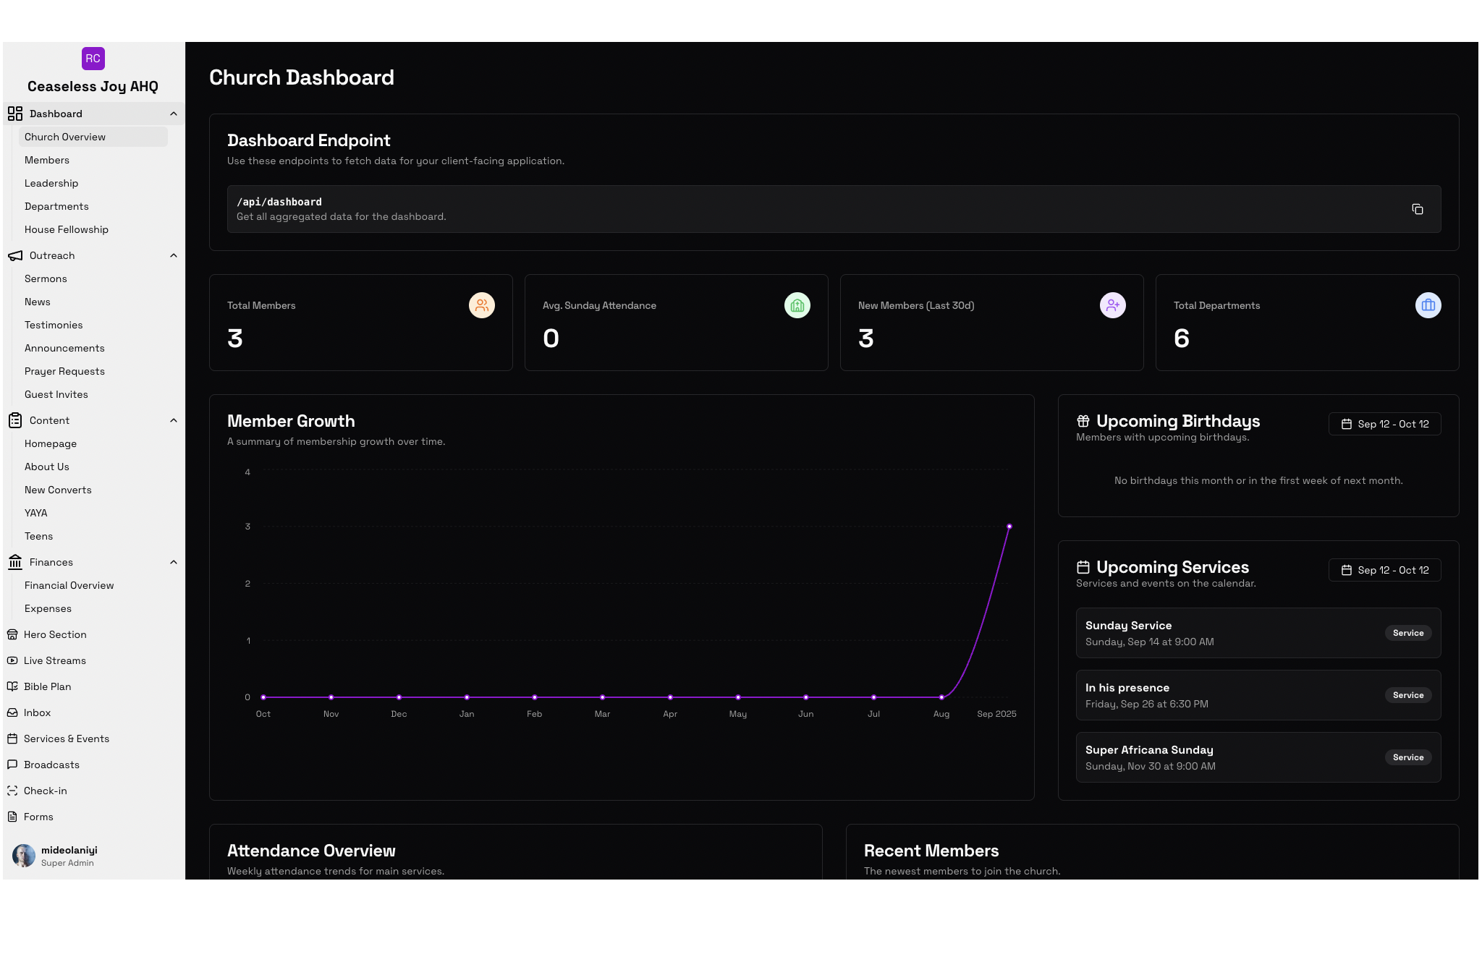The image size is (1482, 962).
Task: Open Inbox from the sidebar icon
Action: [x=12, y=712]
